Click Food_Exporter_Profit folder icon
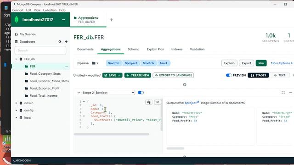294x165 pixels. coord(27,88)
